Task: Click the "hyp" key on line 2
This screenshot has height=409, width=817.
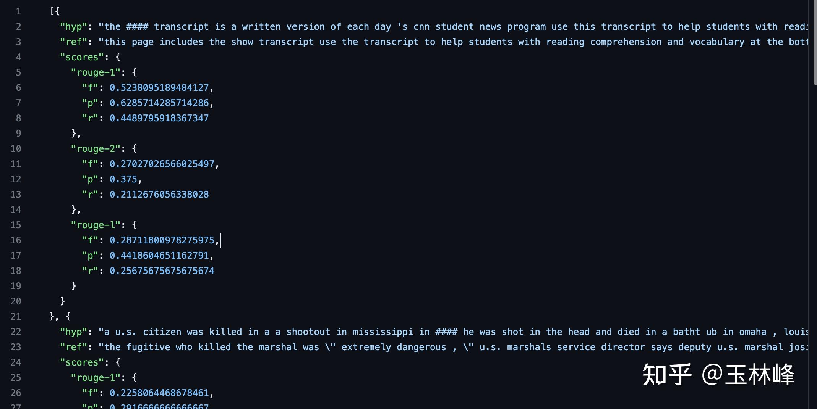Action: click(x=74, y=27)
